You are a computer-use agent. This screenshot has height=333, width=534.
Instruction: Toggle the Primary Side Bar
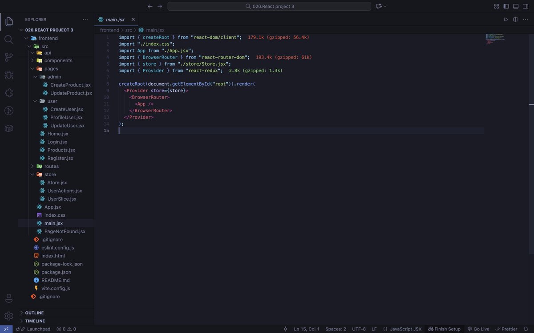click(x=506, y=6)
